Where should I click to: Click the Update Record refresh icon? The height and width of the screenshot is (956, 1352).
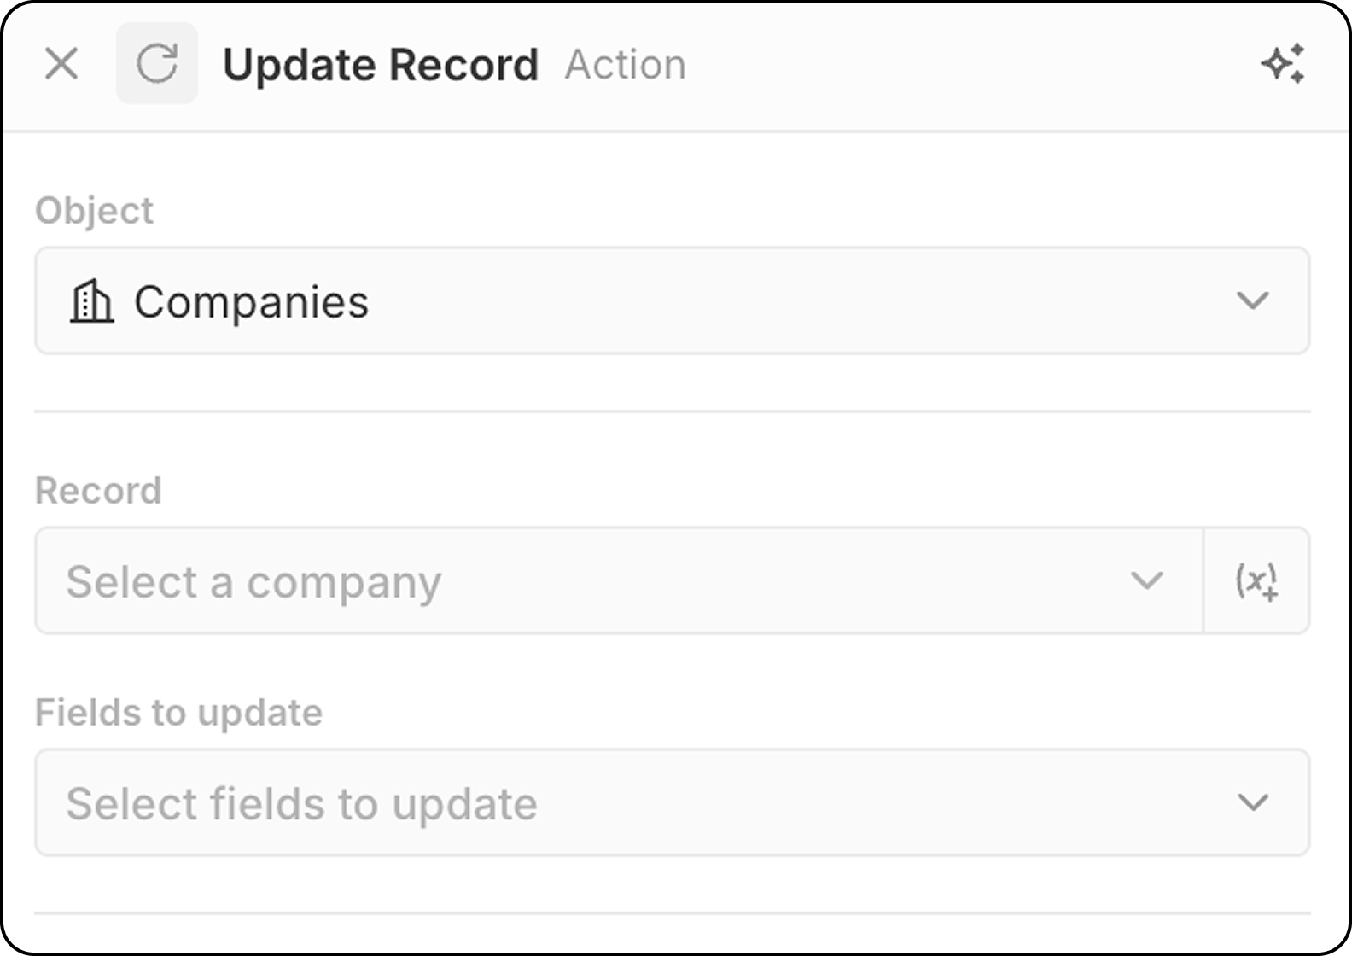[157, 64]
